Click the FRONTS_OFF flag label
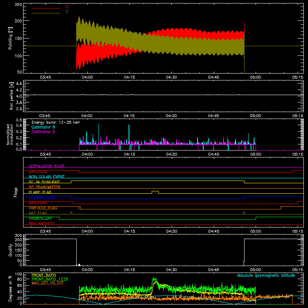 click(40, 218)
